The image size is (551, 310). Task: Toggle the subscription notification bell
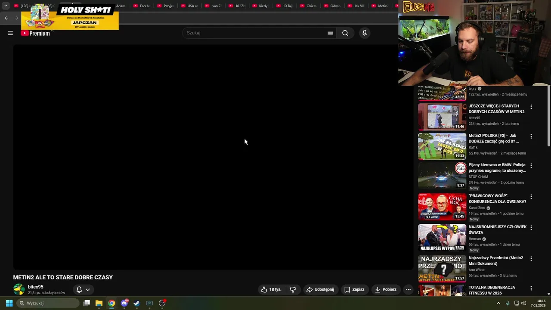tap(79, 290)
